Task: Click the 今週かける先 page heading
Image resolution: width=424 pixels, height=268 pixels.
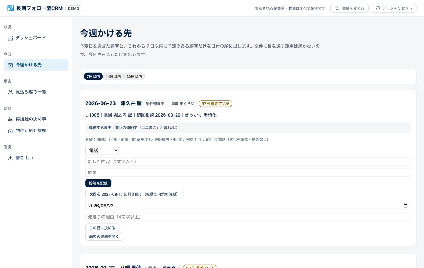Action: tap(106, 34)
